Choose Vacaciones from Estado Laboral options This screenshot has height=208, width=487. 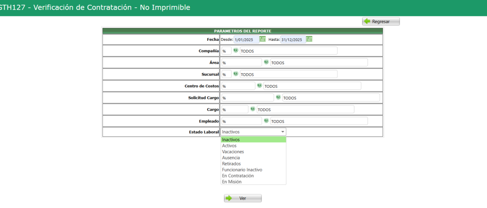tap(233, 152)
